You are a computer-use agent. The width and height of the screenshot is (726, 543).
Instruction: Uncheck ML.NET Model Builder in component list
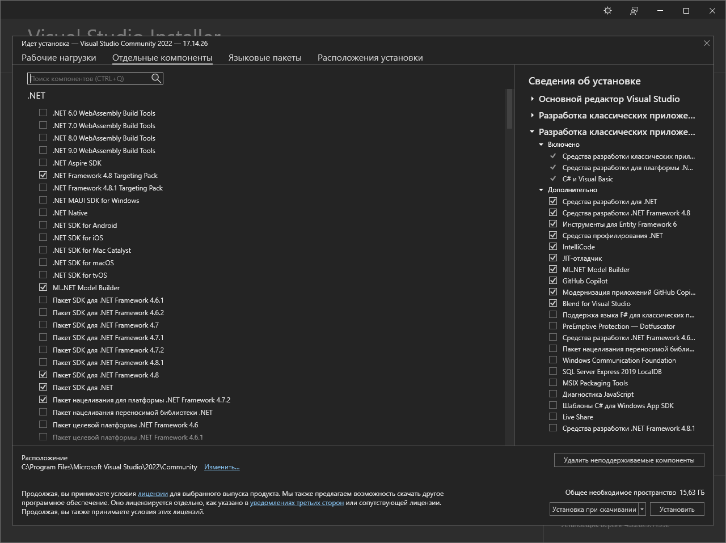tap(43, 288)
